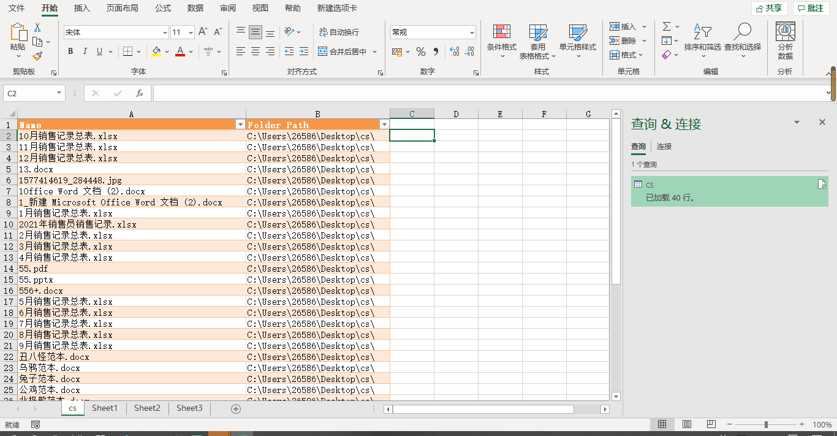The width and height of the screenshot is (837, 436).
Task: Open Analyze Data (分析数据)
Action: (785, 41)
